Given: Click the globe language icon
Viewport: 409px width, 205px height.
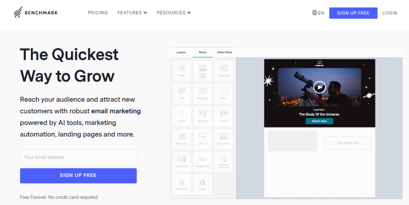Looking at the screenshot, I should point(315,13).
